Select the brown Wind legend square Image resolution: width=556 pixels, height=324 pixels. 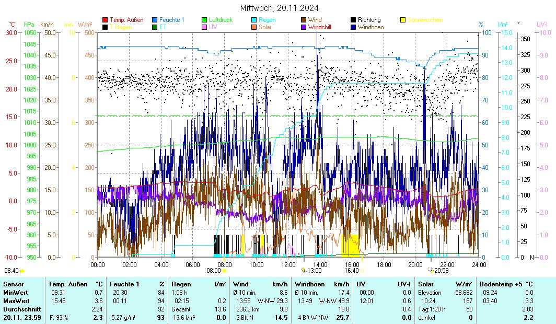point(304,20)
